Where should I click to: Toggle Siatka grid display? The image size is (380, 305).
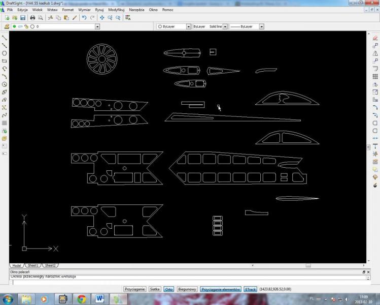coord(155,289)
